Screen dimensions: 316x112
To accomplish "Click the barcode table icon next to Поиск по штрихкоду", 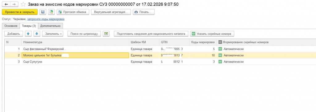I will coord(106,34).
